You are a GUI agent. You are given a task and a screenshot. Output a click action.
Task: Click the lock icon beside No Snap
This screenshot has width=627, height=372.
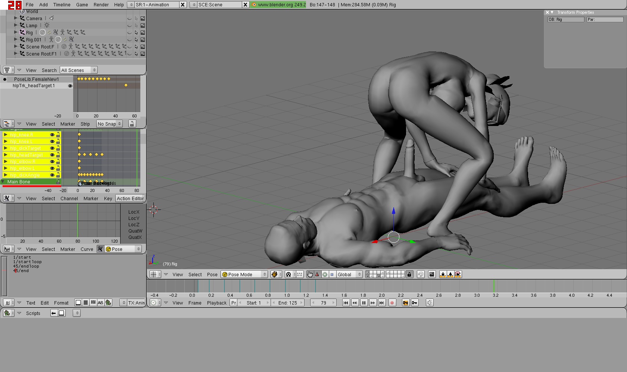[x=132, y=124]
